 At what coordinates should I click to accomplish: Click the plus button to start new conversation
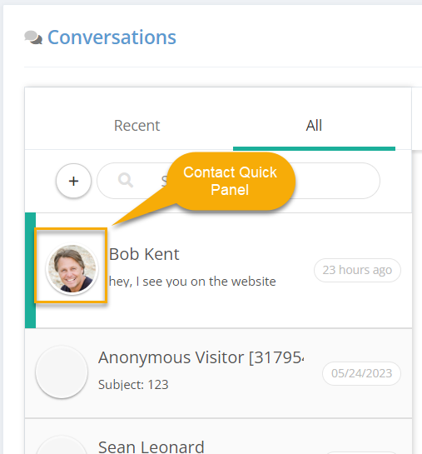coord(73,181)
